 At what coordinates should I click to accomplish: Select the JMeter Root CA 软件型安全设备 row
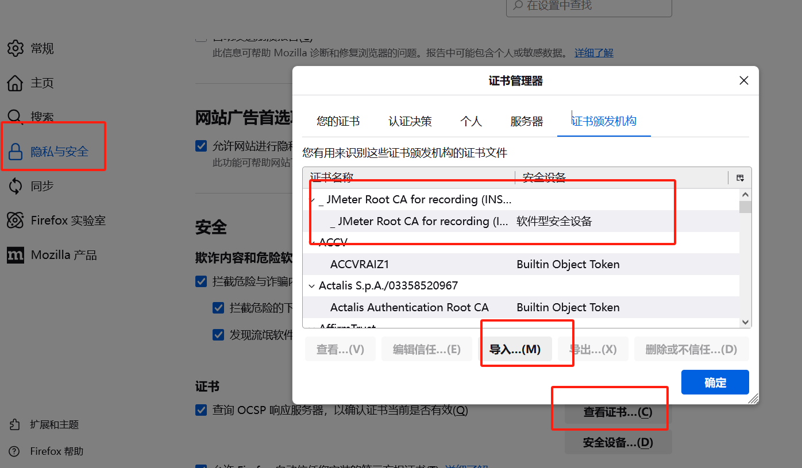521,221
